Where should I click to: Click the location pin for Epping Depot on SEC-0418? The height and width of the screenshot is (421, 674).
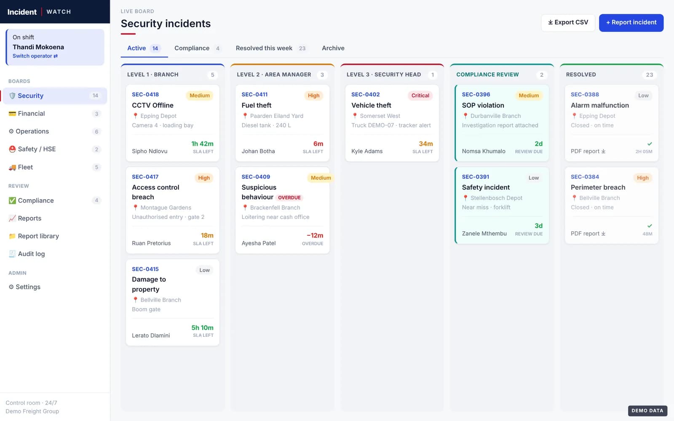135,116
